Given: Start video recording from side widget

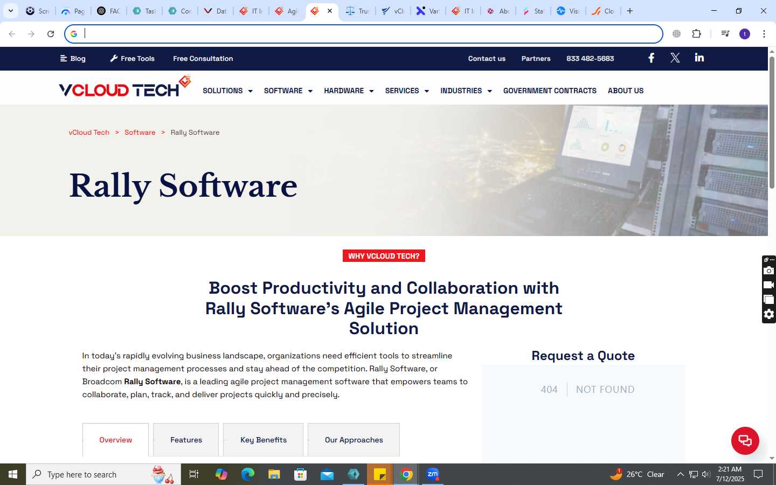Looking at the screenshot, I should pos(769,285).
